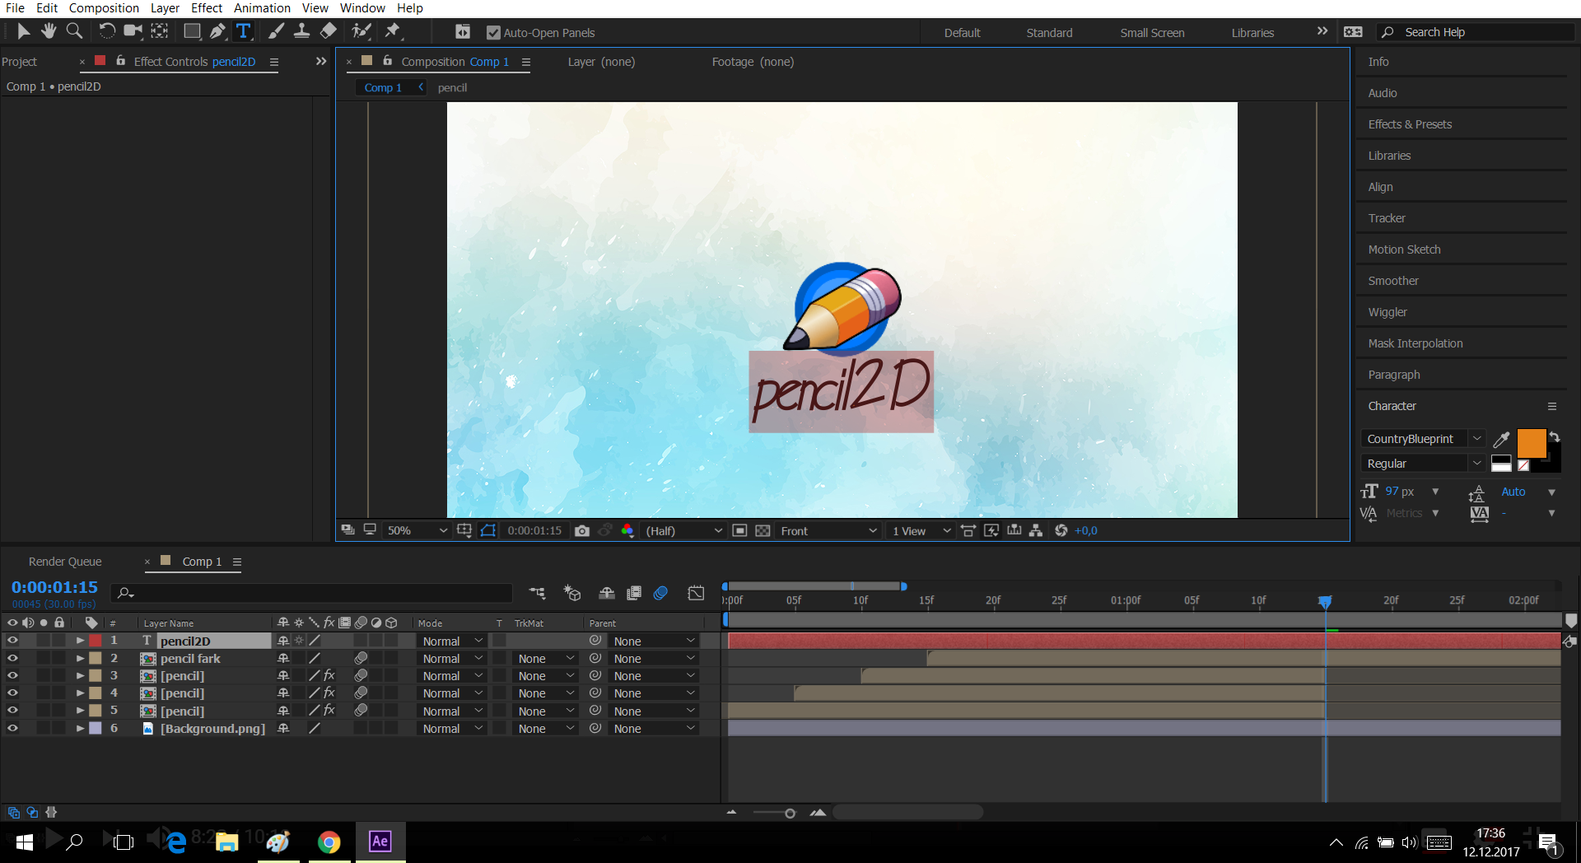Select the Pen tool
Viewport: 1581px width, 863px height.
[217, 31]
